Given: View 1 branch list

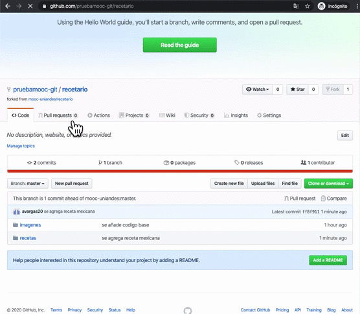Looking at the screenshot, I should [x=110, y=163].
